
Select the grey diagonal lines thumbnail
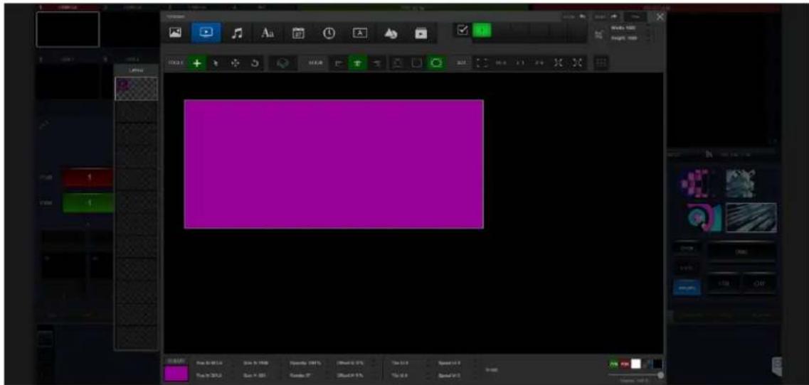pyautogui.click(x=751, y=217)
